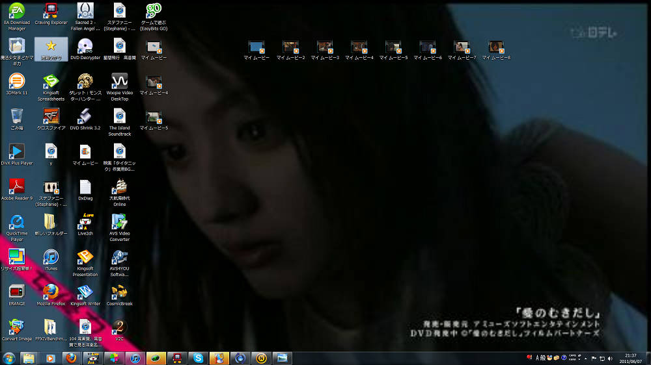Open the 新しいフォルダー folder

click(x=51, y=225)
